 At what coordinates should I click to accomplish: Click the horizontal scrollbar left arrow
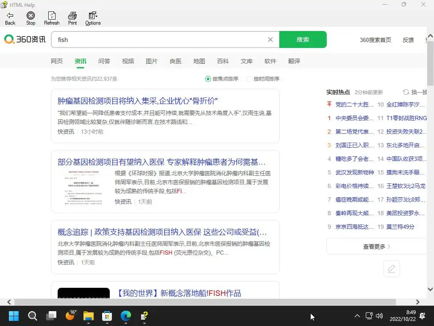tap(9, 302)
